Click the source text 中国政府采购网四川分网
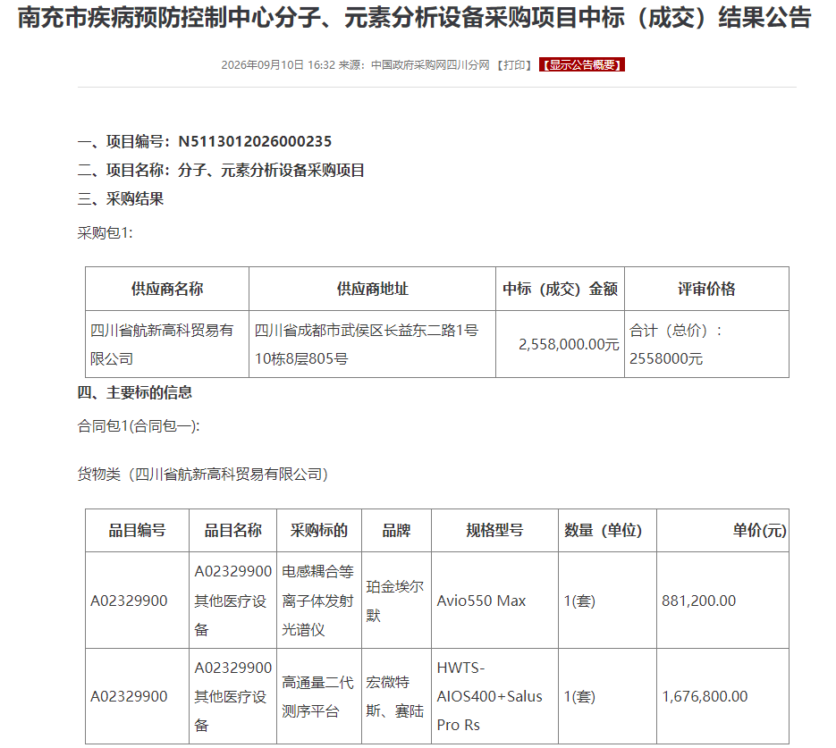The image size is (836, 748). click(x=430, y=65)
